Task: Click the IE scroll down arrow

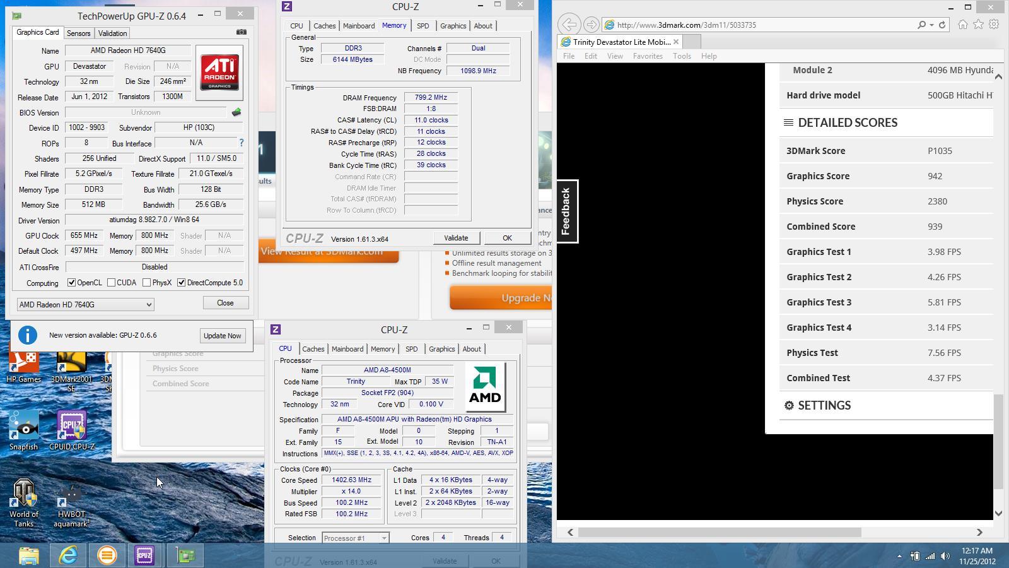Action: (998, 513)
